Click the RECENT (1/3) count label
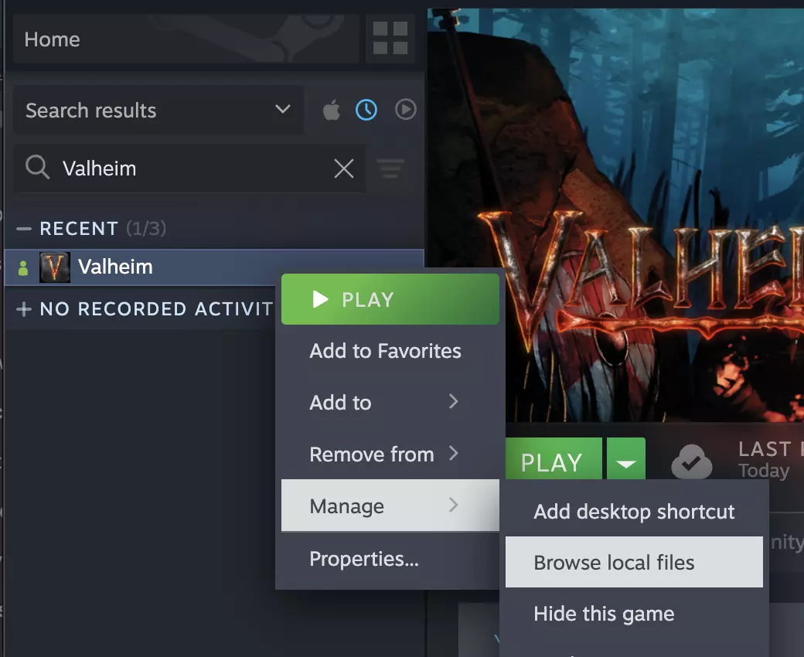The height and width of the screenshot is (657, 804). 146,228
